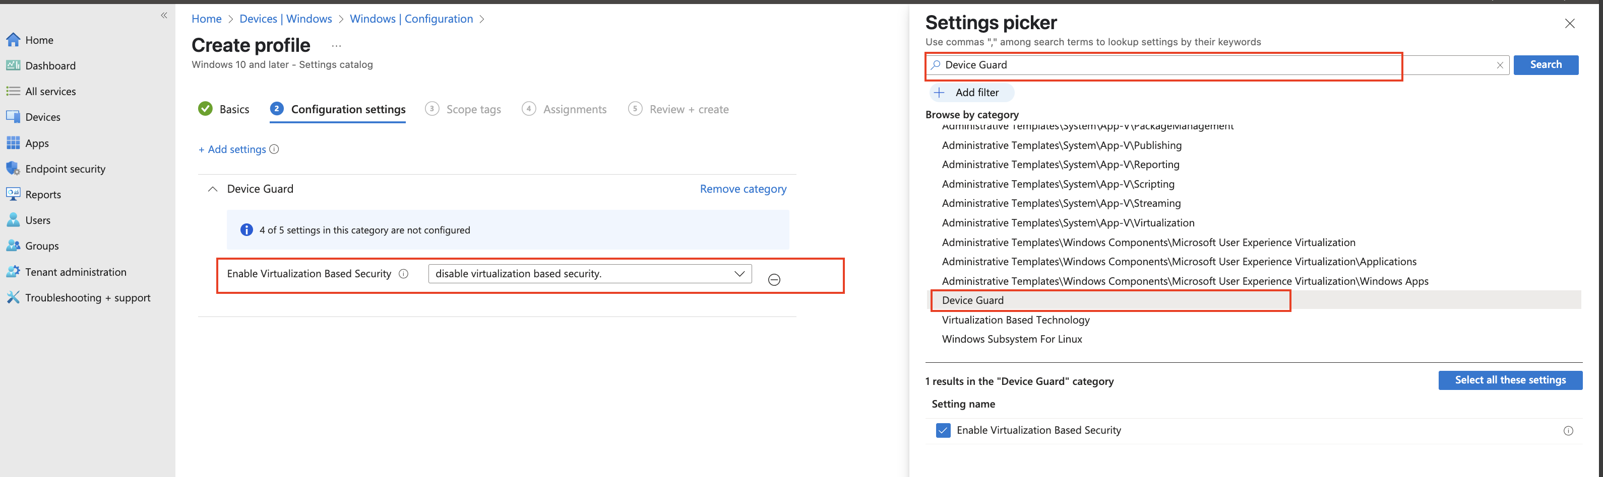Switch to the Assignments step
Viewport: 1603px width, 477px height.
click(x=574, y=109)
